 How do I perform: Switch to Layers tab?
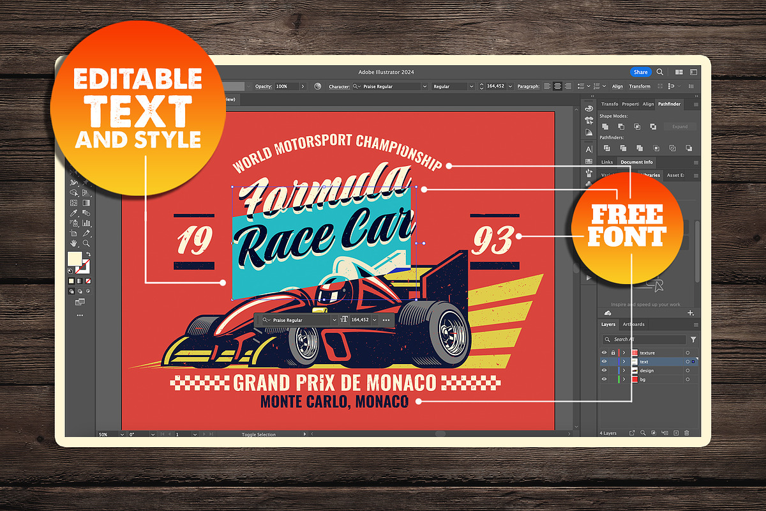click(x=608, y=324)
